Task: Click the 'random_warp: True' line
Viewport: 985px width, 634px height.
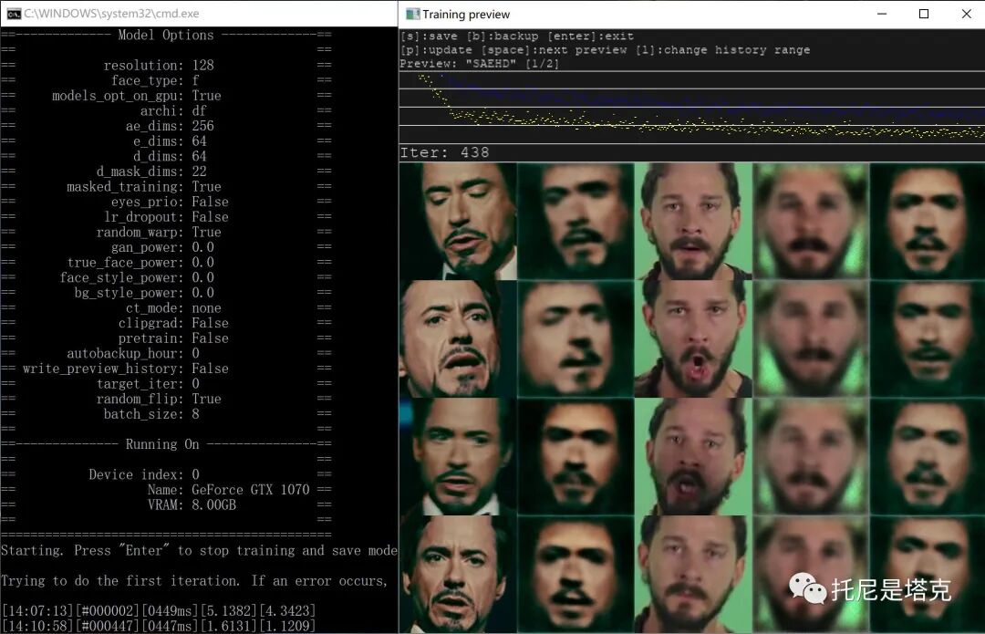Action: (x=159, y=232)
